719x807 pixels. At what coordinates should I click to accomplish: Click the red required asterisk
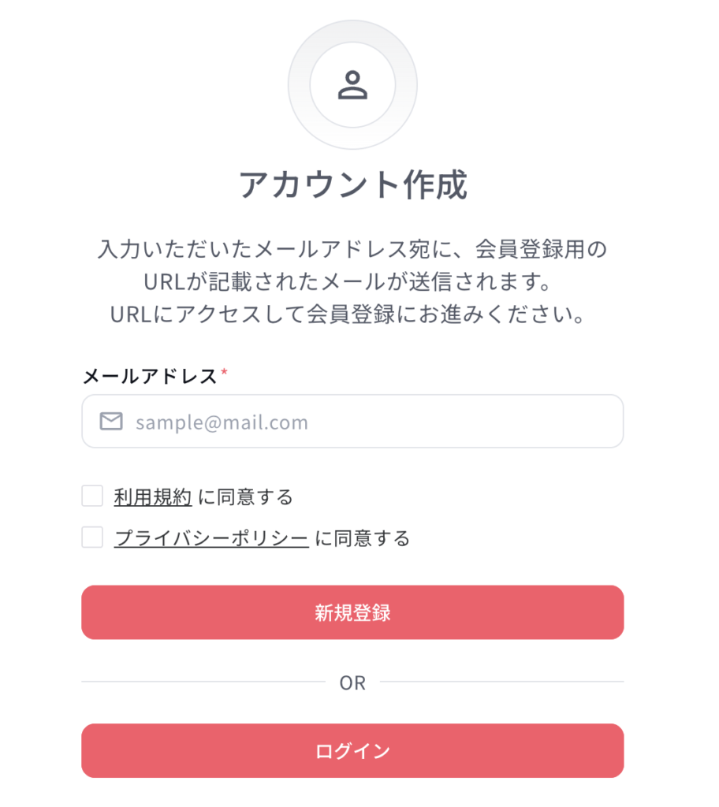pos(224,372)
